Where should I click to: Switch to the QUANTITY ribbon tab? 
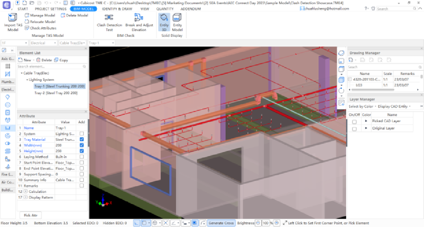point(165,9)
